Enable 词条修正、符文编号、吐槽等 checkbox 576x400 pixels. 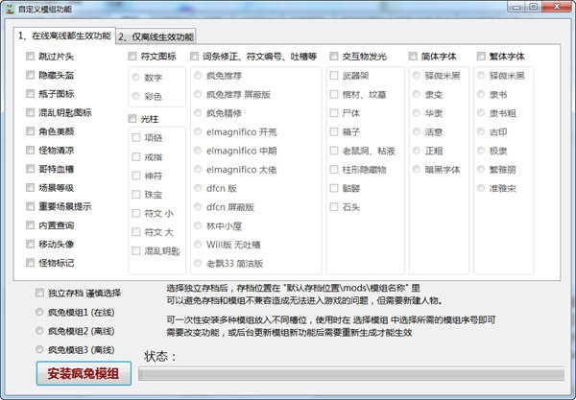194,57
